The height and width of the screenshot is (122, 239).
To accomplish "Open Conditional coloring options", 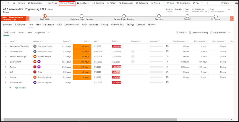I will point(190,33).
